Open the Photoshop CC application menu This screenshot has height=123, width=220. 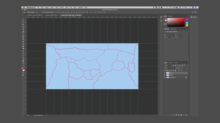pyautogui.click(x=31, y=8)
